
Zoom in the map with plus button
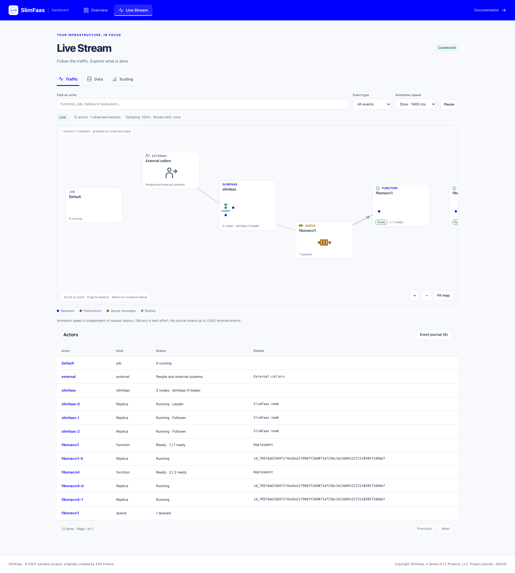(x=415, y=295)
